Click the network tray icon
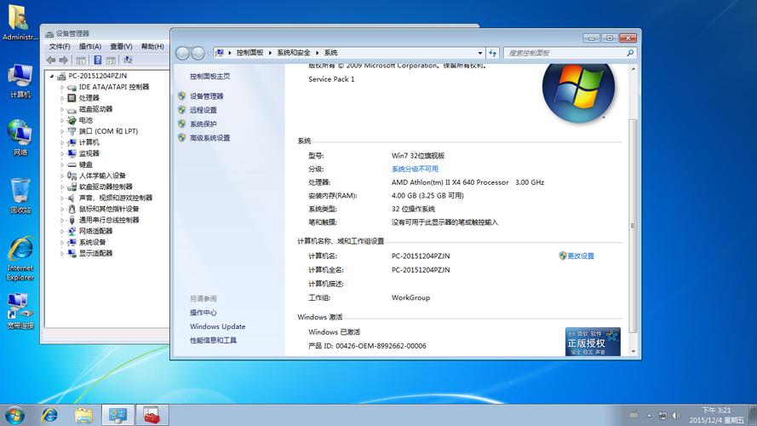This screenshot has width=757, height=426. coord(662,416)
